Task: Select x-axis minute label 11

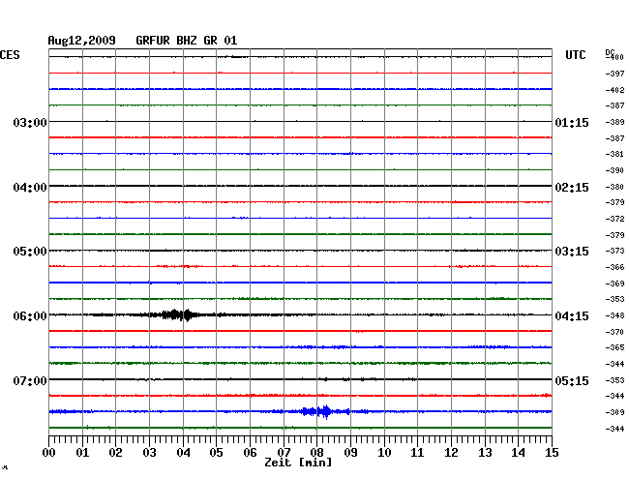Action: point(417,452)
